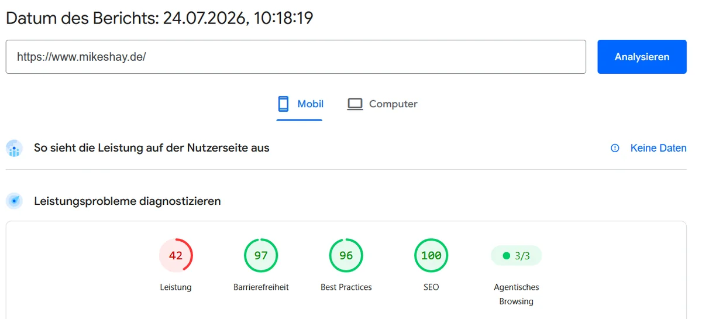Click the diagnose icon beside Leistungsprobleme heading
Image resolution: width=702 pixels, height=319 pixels.
click(15, 201)
